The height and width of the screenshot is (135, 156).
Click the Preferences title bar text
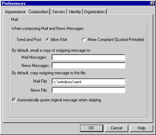(14, 3)
